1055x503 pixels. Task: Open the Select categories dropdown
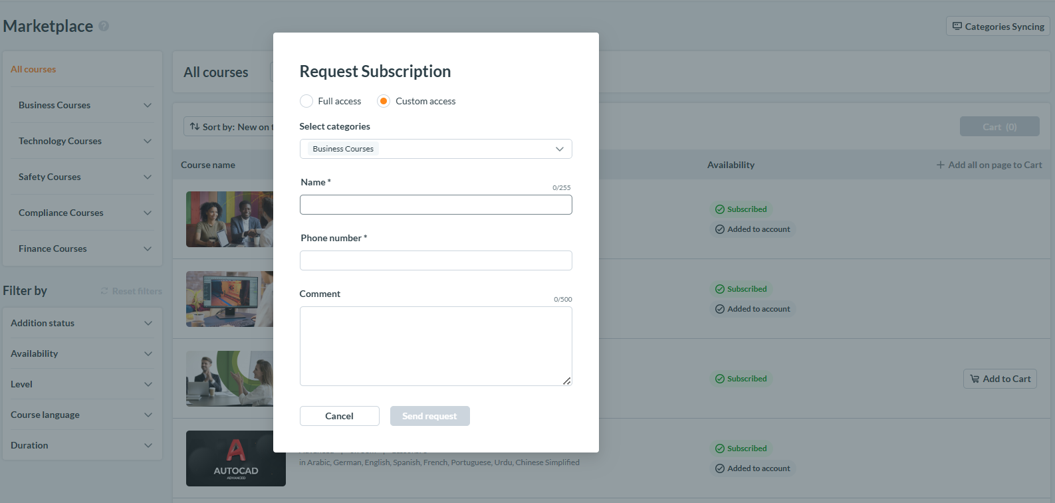[x=436, y=149]
